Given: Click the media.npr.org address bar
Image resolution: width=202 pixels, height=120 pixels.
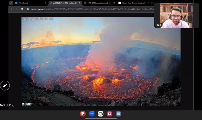Looking at the screenshot, I should click(x=88, y=9).
